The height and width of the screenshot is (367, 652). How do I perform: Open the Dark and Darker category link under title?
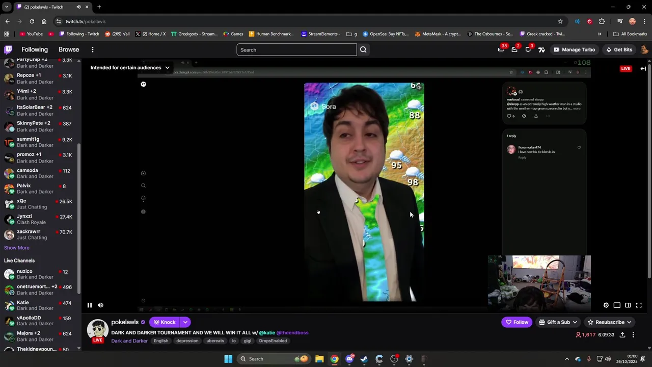[x=129, y=340]
